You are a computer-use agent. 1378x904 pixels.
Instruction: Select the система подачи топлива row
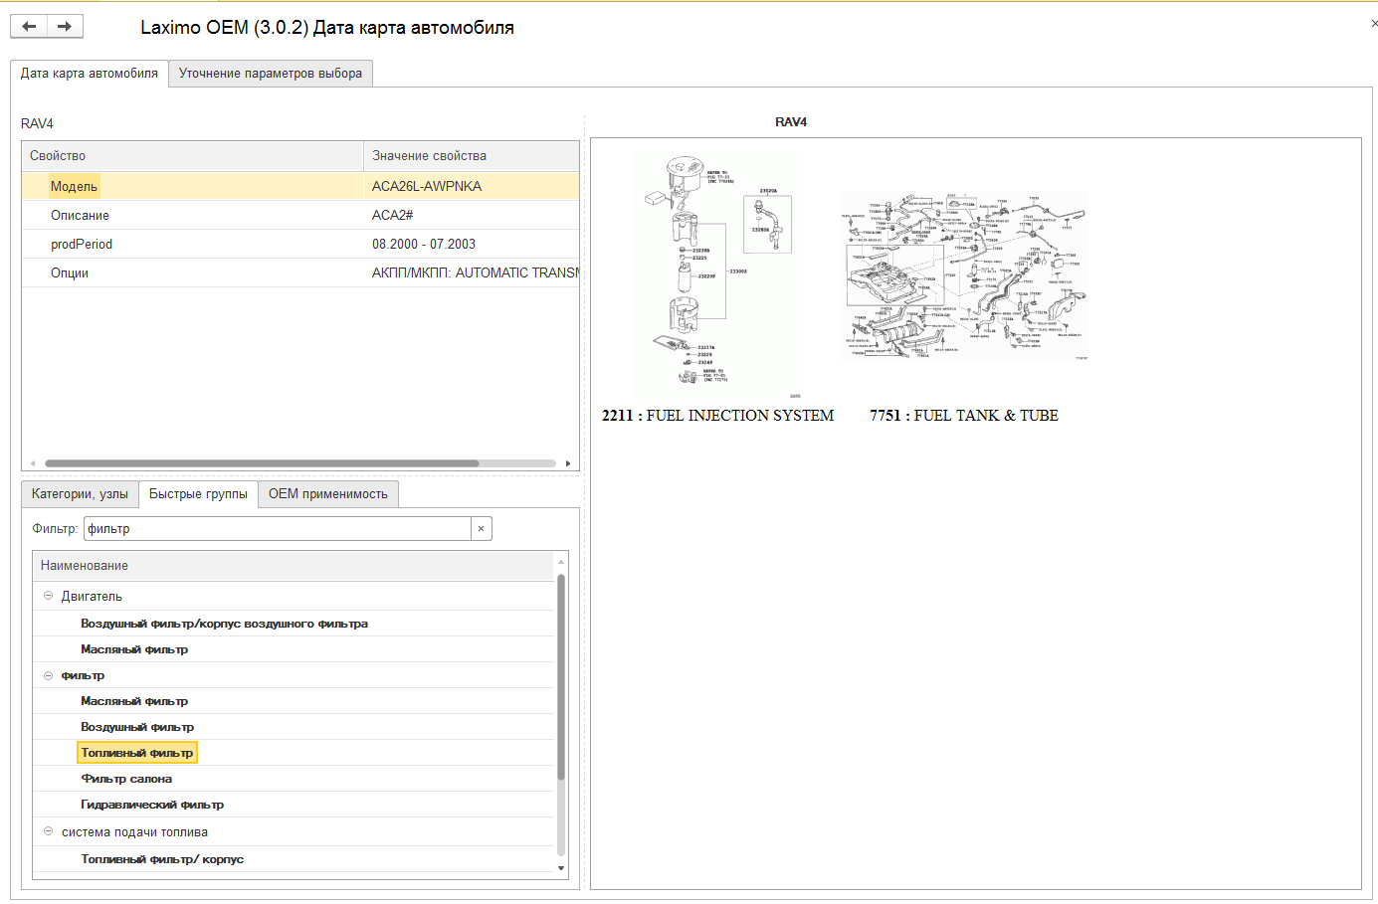coord(294,832)
